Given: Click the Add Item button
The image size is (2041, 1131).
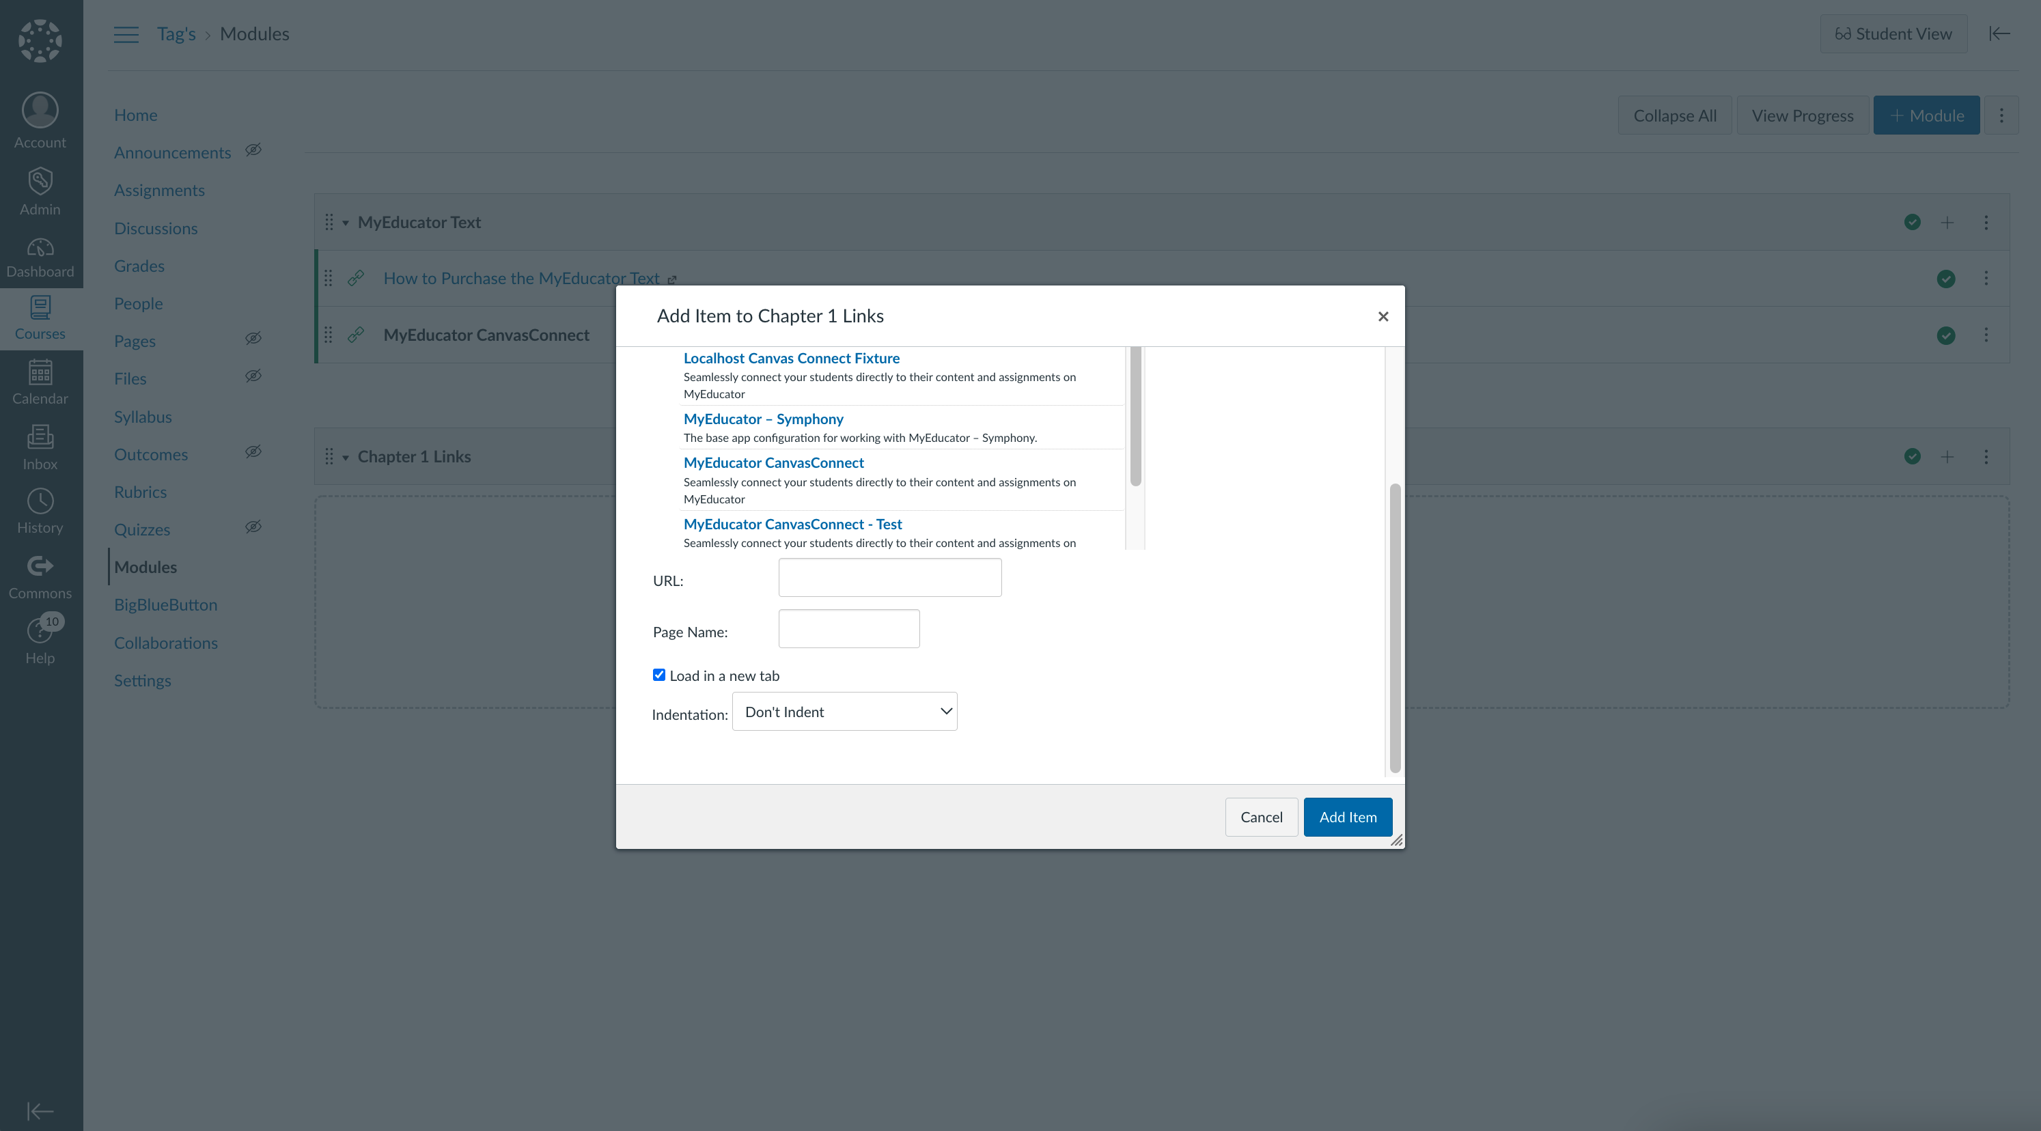Looking at the screenshot, I should pyautogui.click(x=1347, y=817).
